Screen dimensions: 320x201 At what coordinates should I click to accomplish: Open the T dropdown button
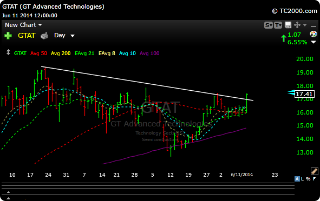pos(278,25)
